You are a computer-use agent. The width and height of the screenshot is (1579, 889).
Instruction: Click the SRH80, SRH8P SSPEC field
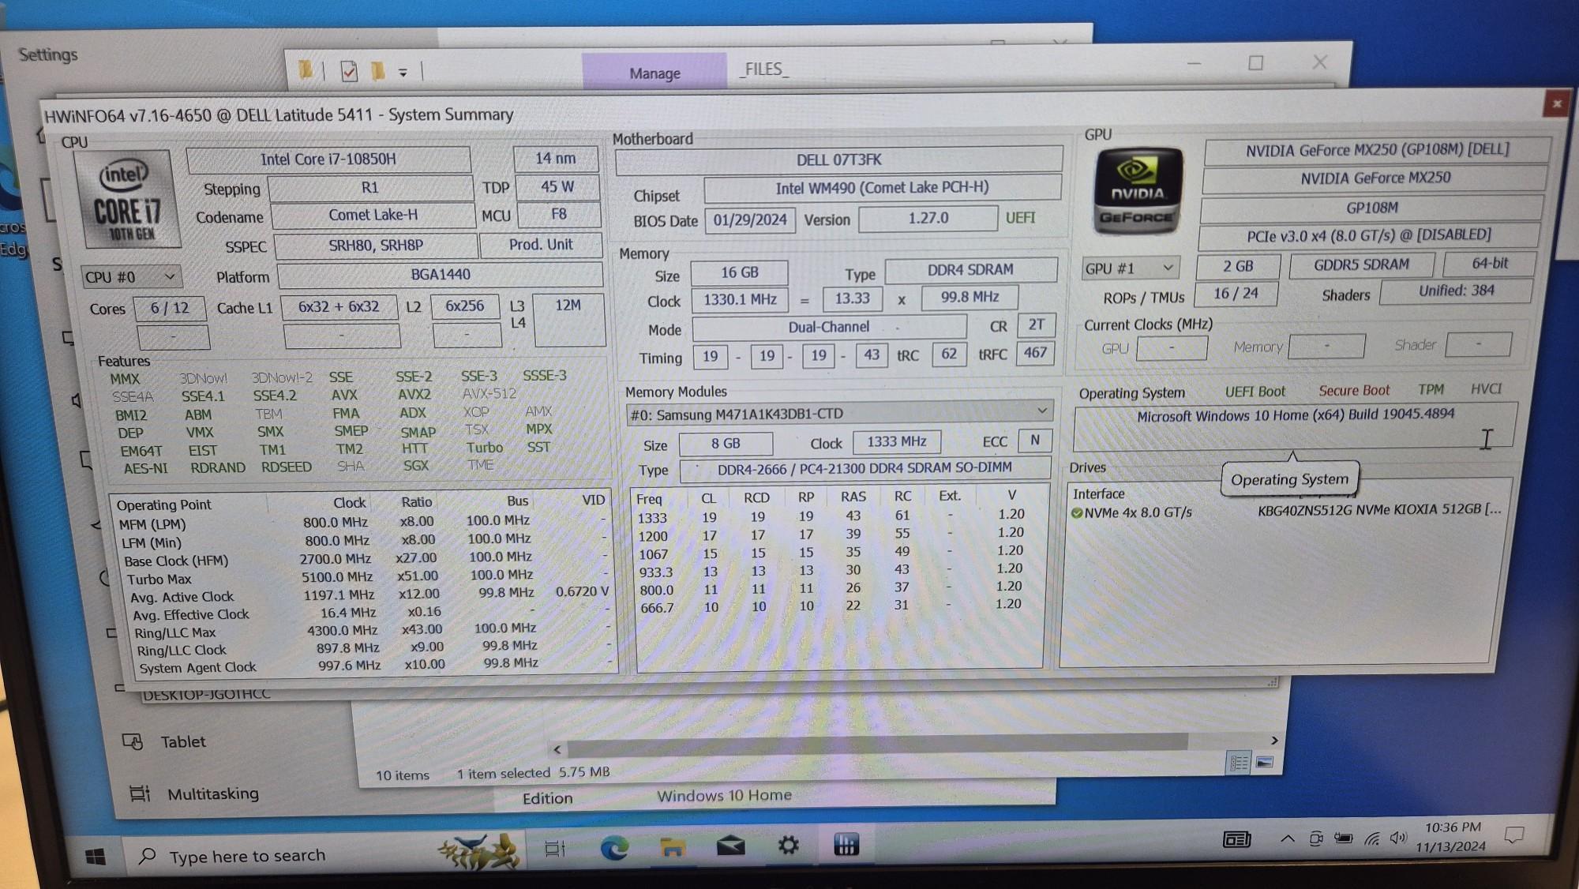click(x=375, y=246)
